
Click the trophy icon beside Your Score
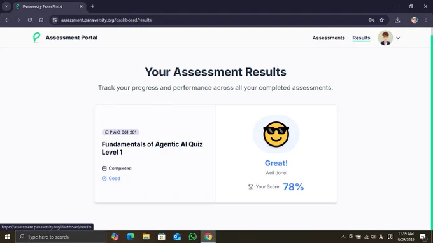click(x=250, y=187)
